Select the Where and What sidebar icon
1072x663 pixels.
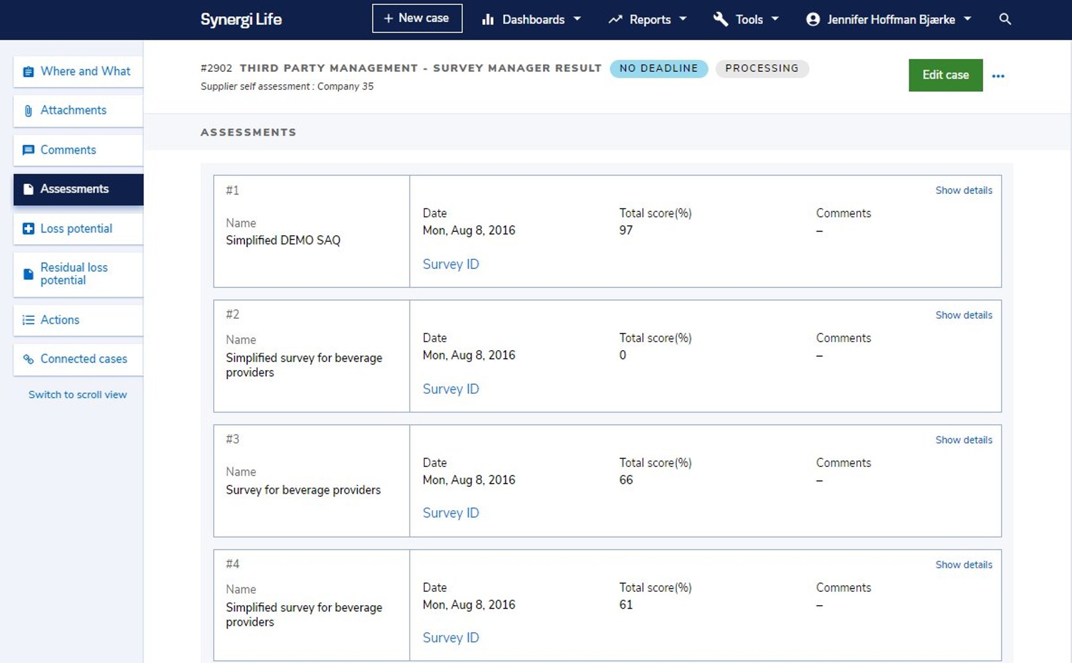click(28, 70)
